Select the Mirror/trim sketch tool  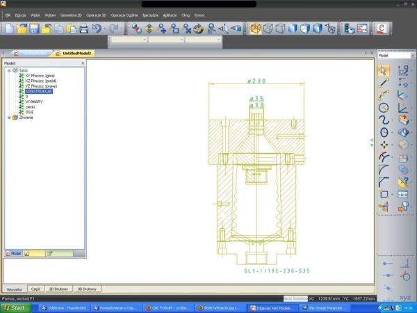click(x=384, y=207)
